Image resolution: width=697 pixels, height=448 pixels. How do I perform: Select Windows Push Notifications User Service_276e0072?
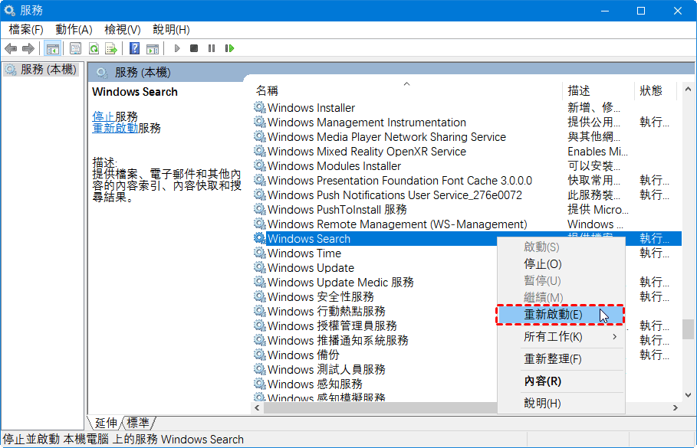tap(395, 195)
